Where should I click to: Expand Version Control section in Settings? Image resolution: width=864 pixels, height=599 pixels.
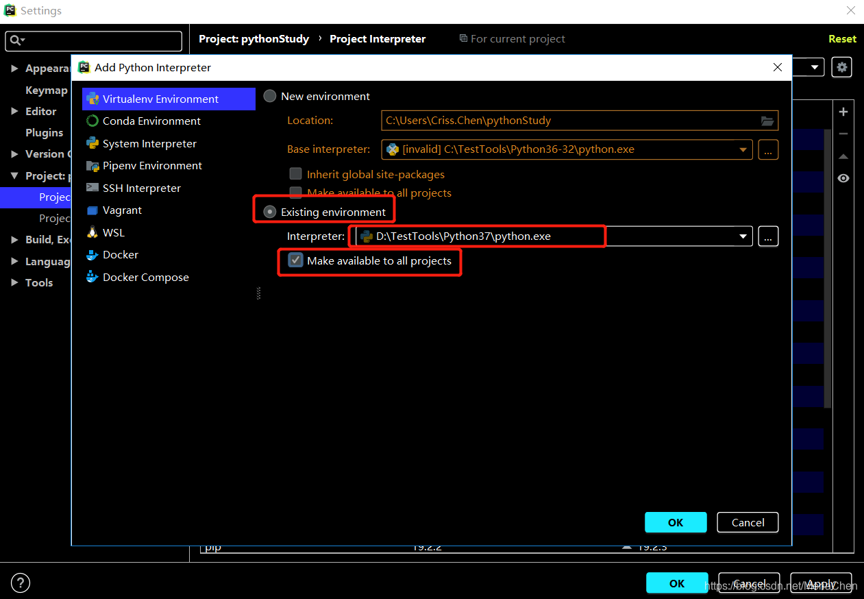point(14,154)
